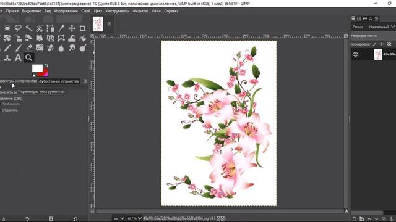Select the Clone stamp tool

pos(7,58)
